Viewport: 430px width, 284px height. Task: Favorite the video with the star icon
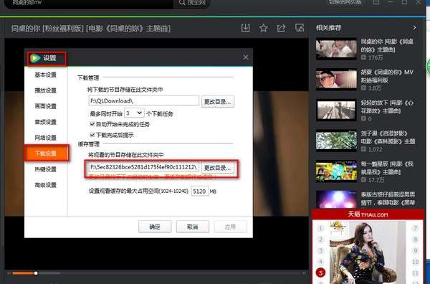pos(264,28)
